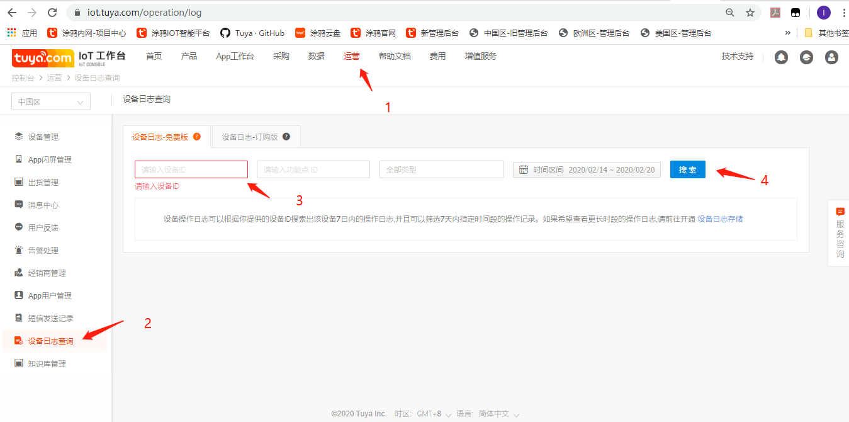Open the 时间区间 date range picker
Viewport: 849px width, 422px height.
[x=587, y=169]
